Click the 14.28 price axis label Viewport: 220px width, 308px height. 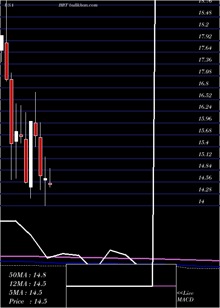[205, 189]
